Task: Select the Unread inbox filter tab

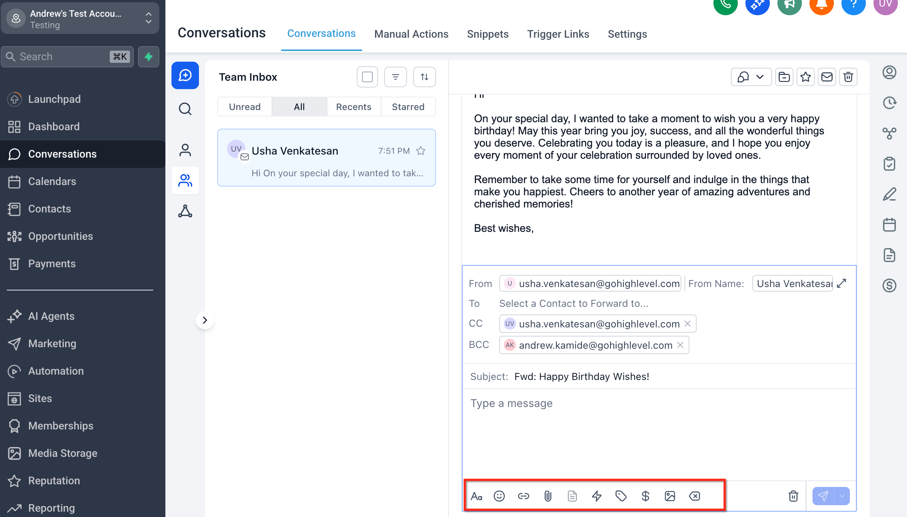Action: point(245,107)
